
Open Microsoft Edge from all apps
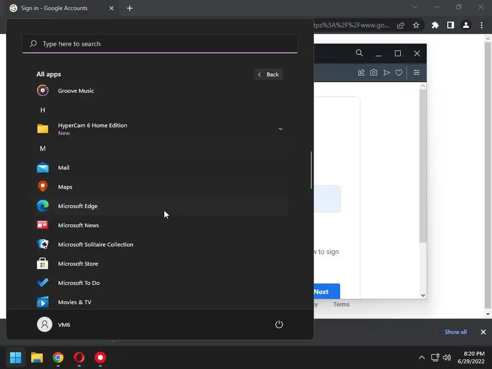pos(160,206)
